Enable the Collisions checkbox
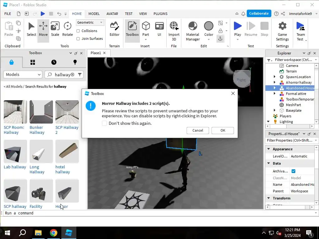Screen dimensions: 319x239 (78, 31)
